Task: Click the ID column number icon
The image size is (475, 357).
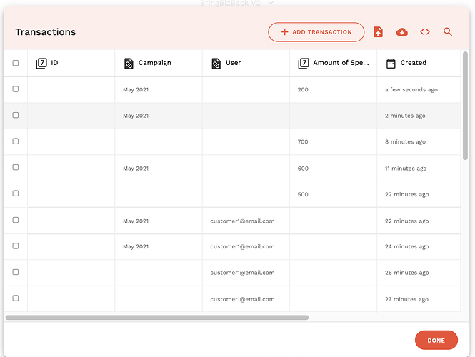Action: tap(41, 63)
